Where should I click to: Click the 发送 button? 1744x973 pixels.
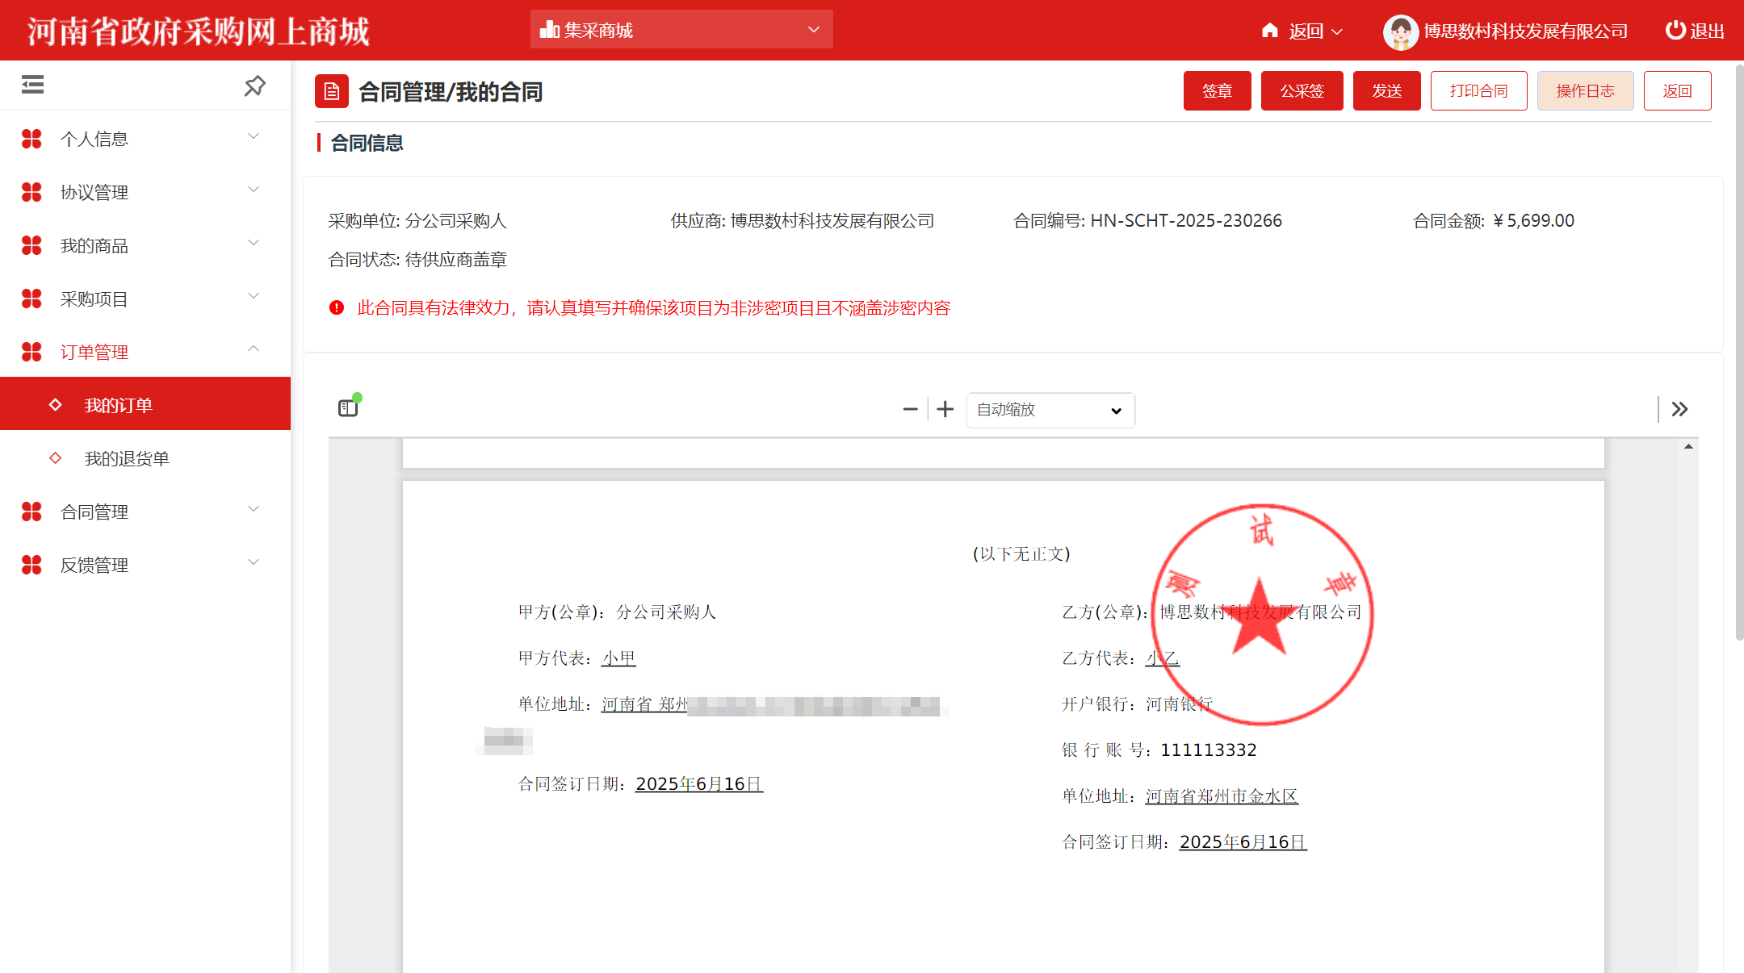tap(1387, 90)
